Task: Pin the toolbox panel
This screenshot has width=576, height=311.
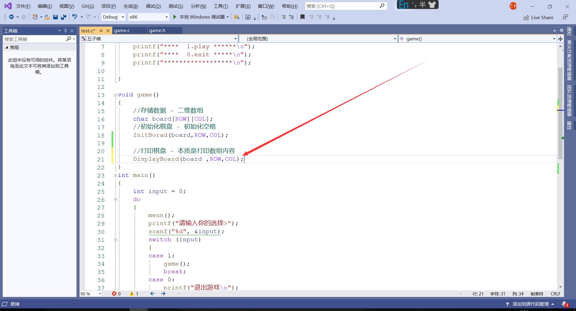Action: coord(65,31)
